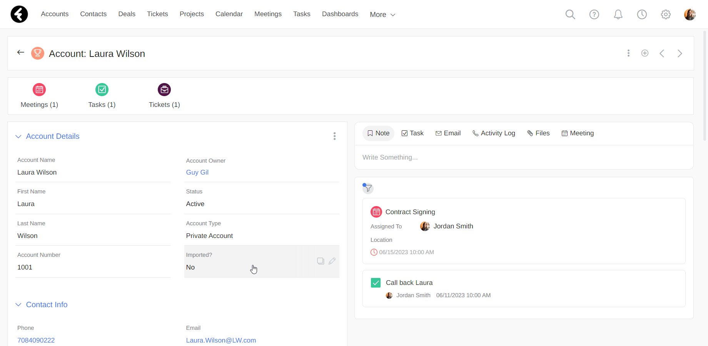
Task: Open Guy Gil account owner link
Action: tap(197, 172)
